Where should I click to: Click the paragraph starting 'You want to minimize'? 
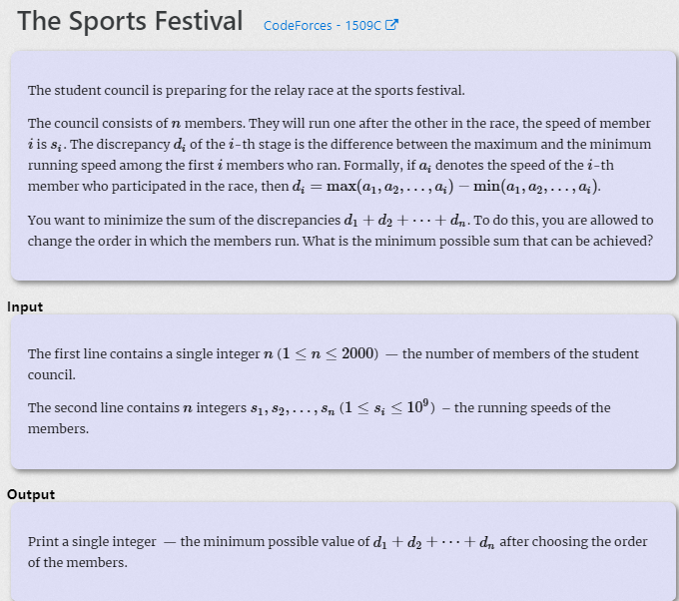pyautogui.click(x=340, y=231)
